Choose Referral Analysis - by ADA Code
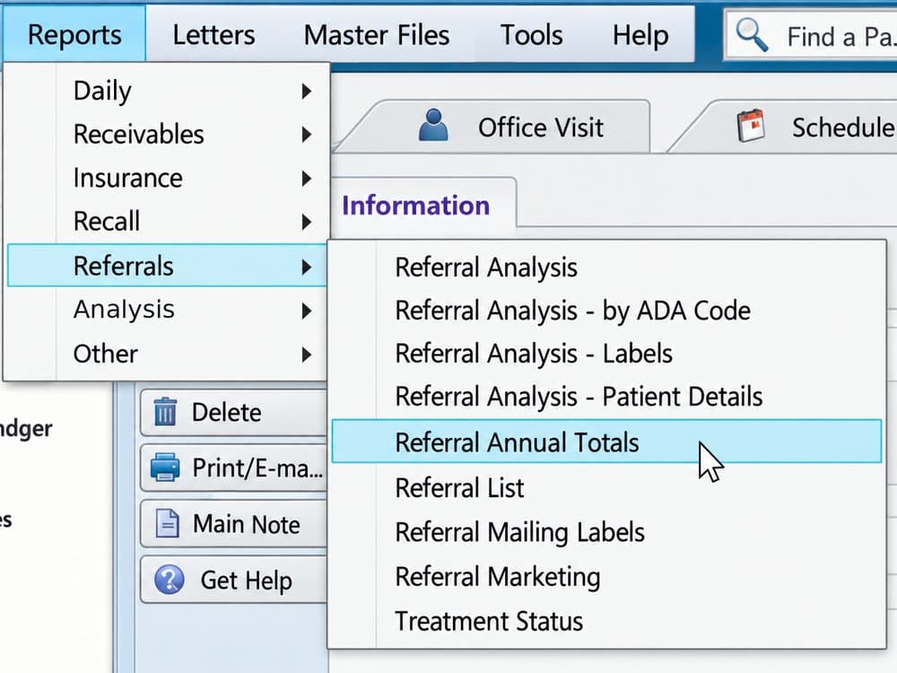 (x=606, y=310)
